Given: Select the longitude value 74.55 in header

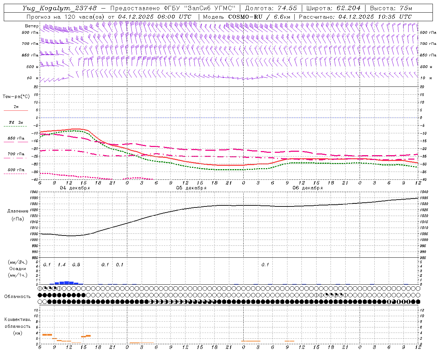Looking at the screenshot, I should tap(287, 8).
